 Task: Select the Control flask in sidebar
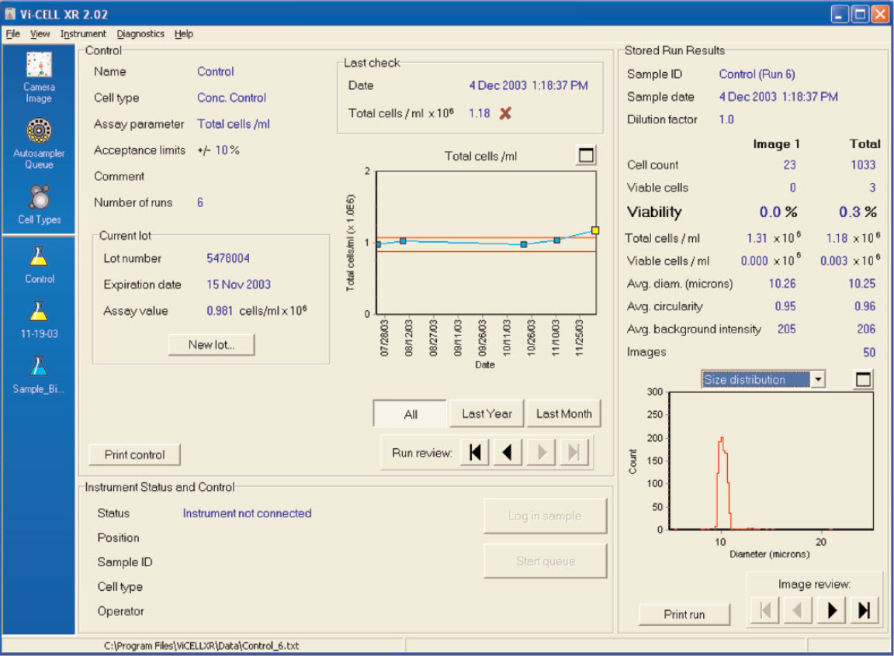click(40, 264)
